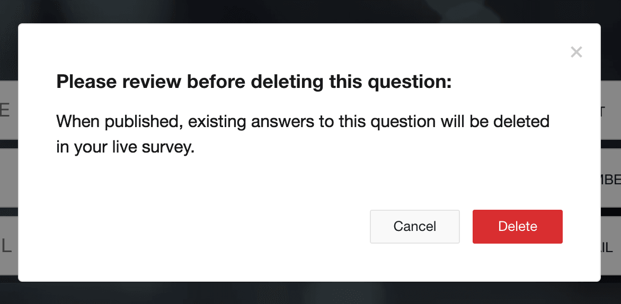Click the 'Please review before deleting' heading
Viewport: 621px width, 304px height.
coord(254,82)
